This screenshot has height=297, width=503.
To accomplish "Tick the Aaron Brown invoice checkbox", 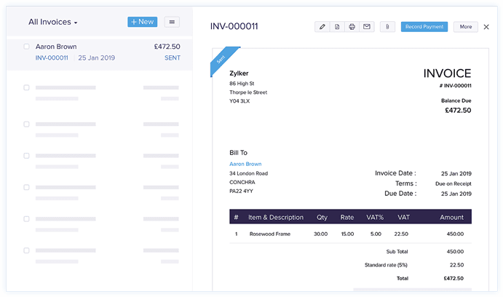I will point(27,47).
